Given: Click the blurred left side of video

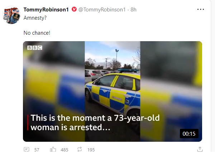Looking at the screenshot, I should [54, 91].
